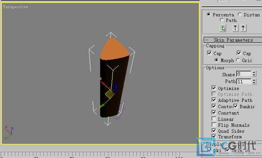Toggle the Quad Sides checkbox

coord(214,130)
